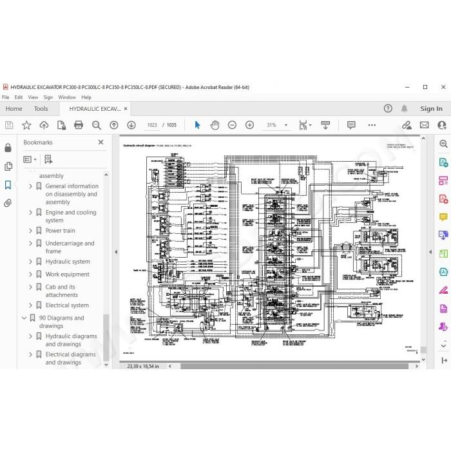Open more tools ellipsis
The height and width of the screenshot is (451, 451).
tap(372, 125)
